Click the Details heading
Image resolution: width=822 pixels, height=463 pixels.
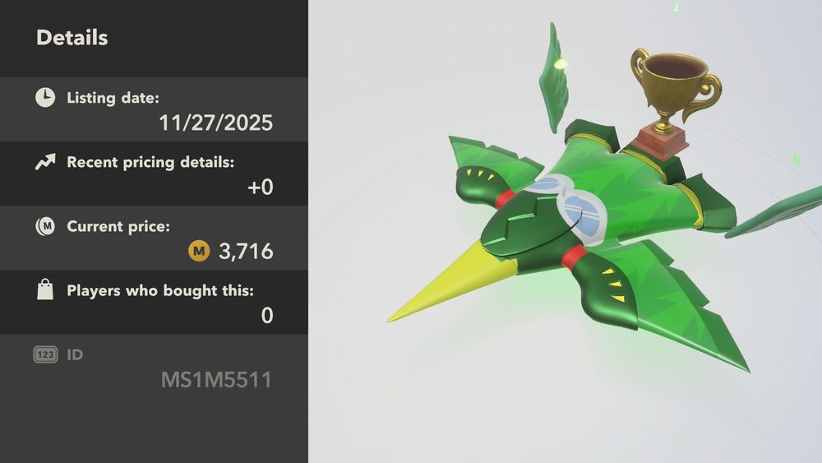coord(72,38)
